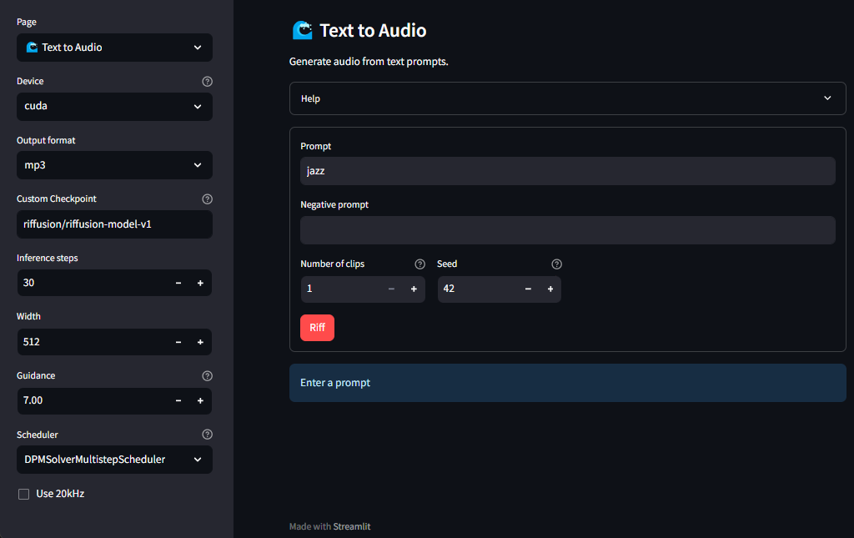The height and width of the screenshot is (538, 854).
Task: Focus the Custom Checkpoint text field
Action: point(114,224)
